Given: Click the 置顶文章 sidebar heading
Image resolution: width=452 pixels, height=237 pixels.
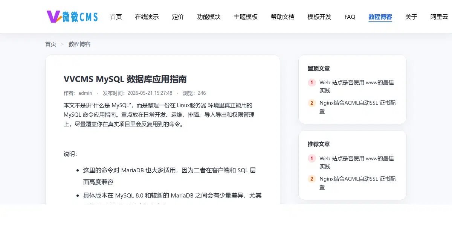Looking at the screenshot, I should [x=319, y=68].
